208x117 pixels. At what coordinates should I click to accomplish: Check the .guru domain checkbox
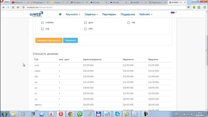[85, 23]
